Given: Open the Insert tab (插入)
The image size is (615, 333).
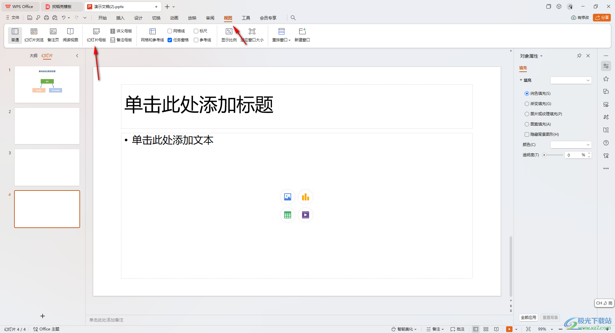Looking at the screenshot, I should coord(120,18).
